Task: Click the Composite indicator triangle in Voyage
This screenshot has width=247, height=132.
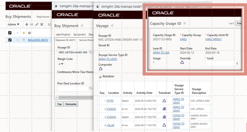Action: point(101,69)
